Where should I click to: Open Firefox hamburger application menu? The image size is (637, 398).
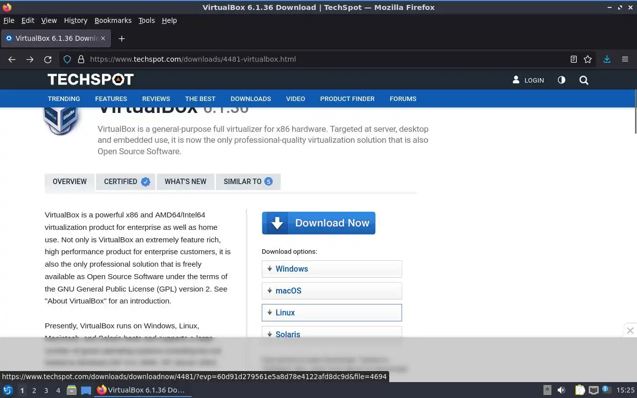[x=625, y=59]
